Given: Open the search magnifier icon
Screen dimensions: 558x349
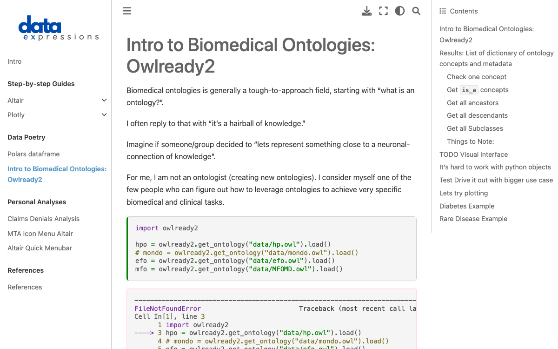Looking at the screenshot, I should [416, 11].
